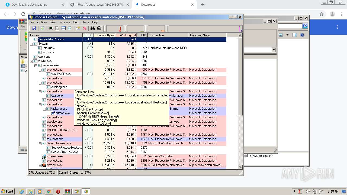The image size is (347, 195).
Task: Collapse the System process tree node
Action: coord(31,44)
